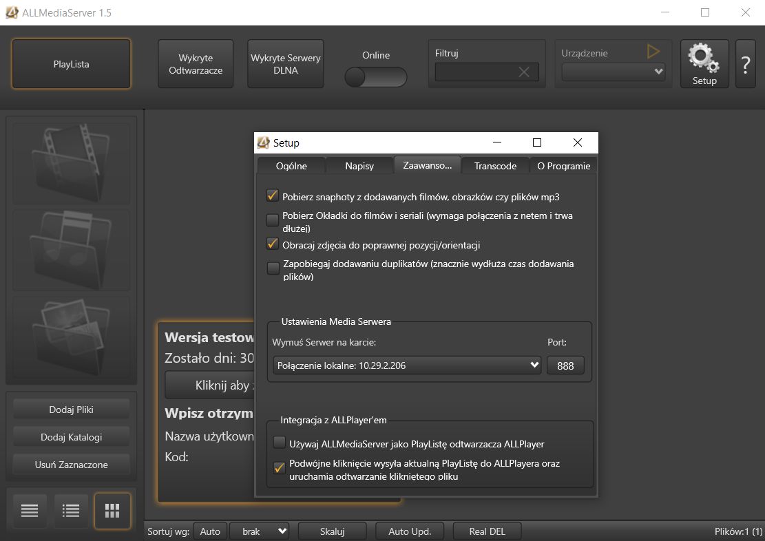Select the Zaawanso... tab

[428, 165]
